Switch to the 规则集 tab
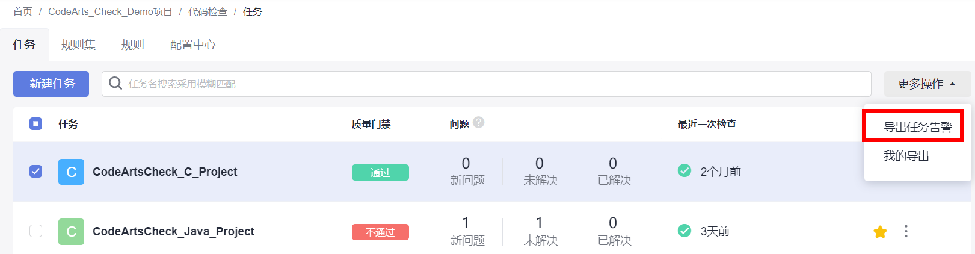The width and height of the screenshot is (975, 254). (x=78, y=45)
